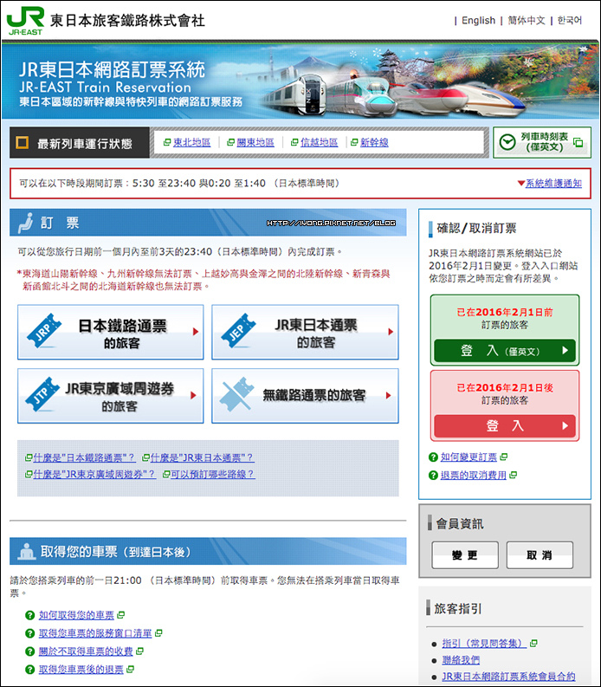The image size is (601, 687).
Task: Click question icon beside 不取得車票的收費
Action: click(29, 651)
